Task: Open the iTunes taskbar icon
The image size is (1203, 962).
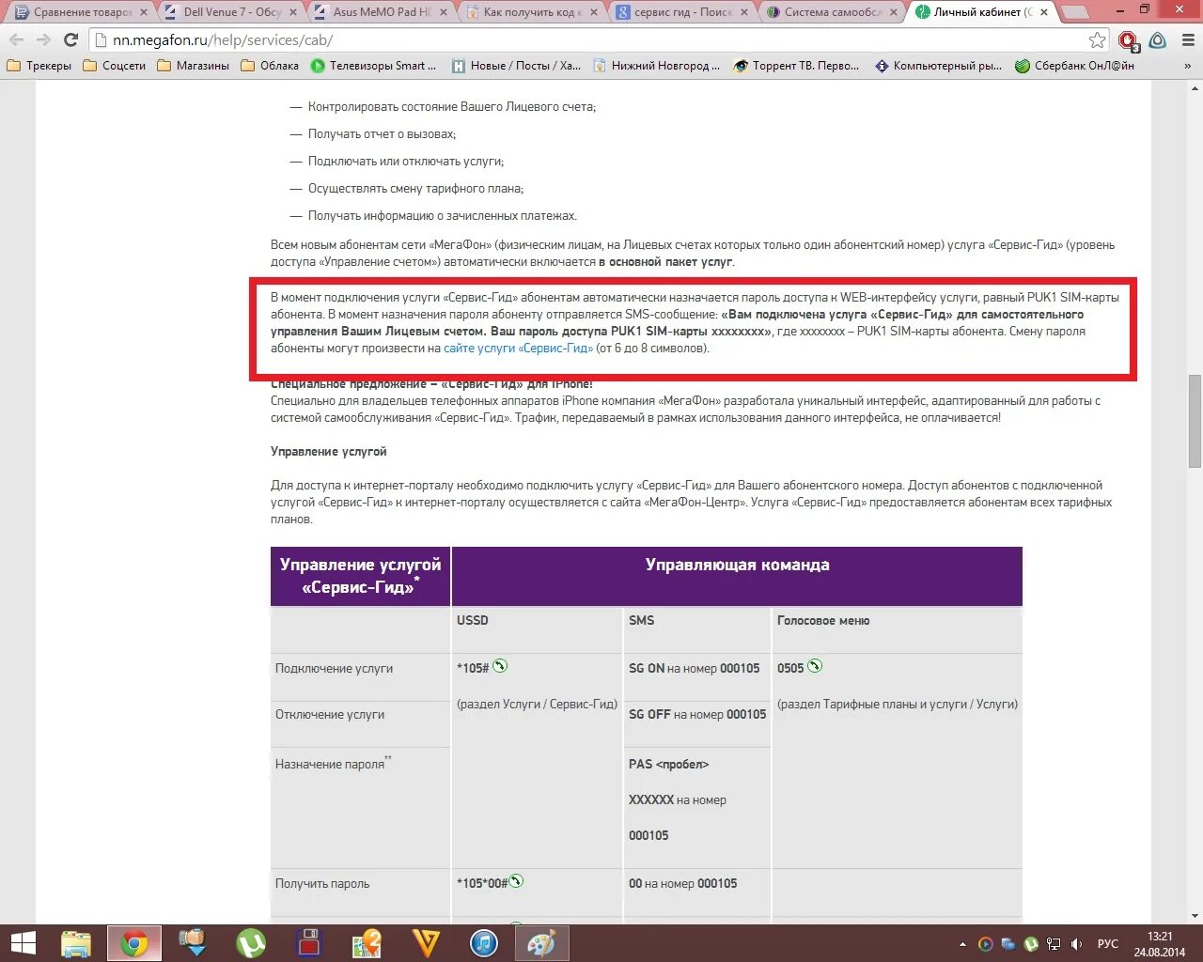Action: coord(483,943)
